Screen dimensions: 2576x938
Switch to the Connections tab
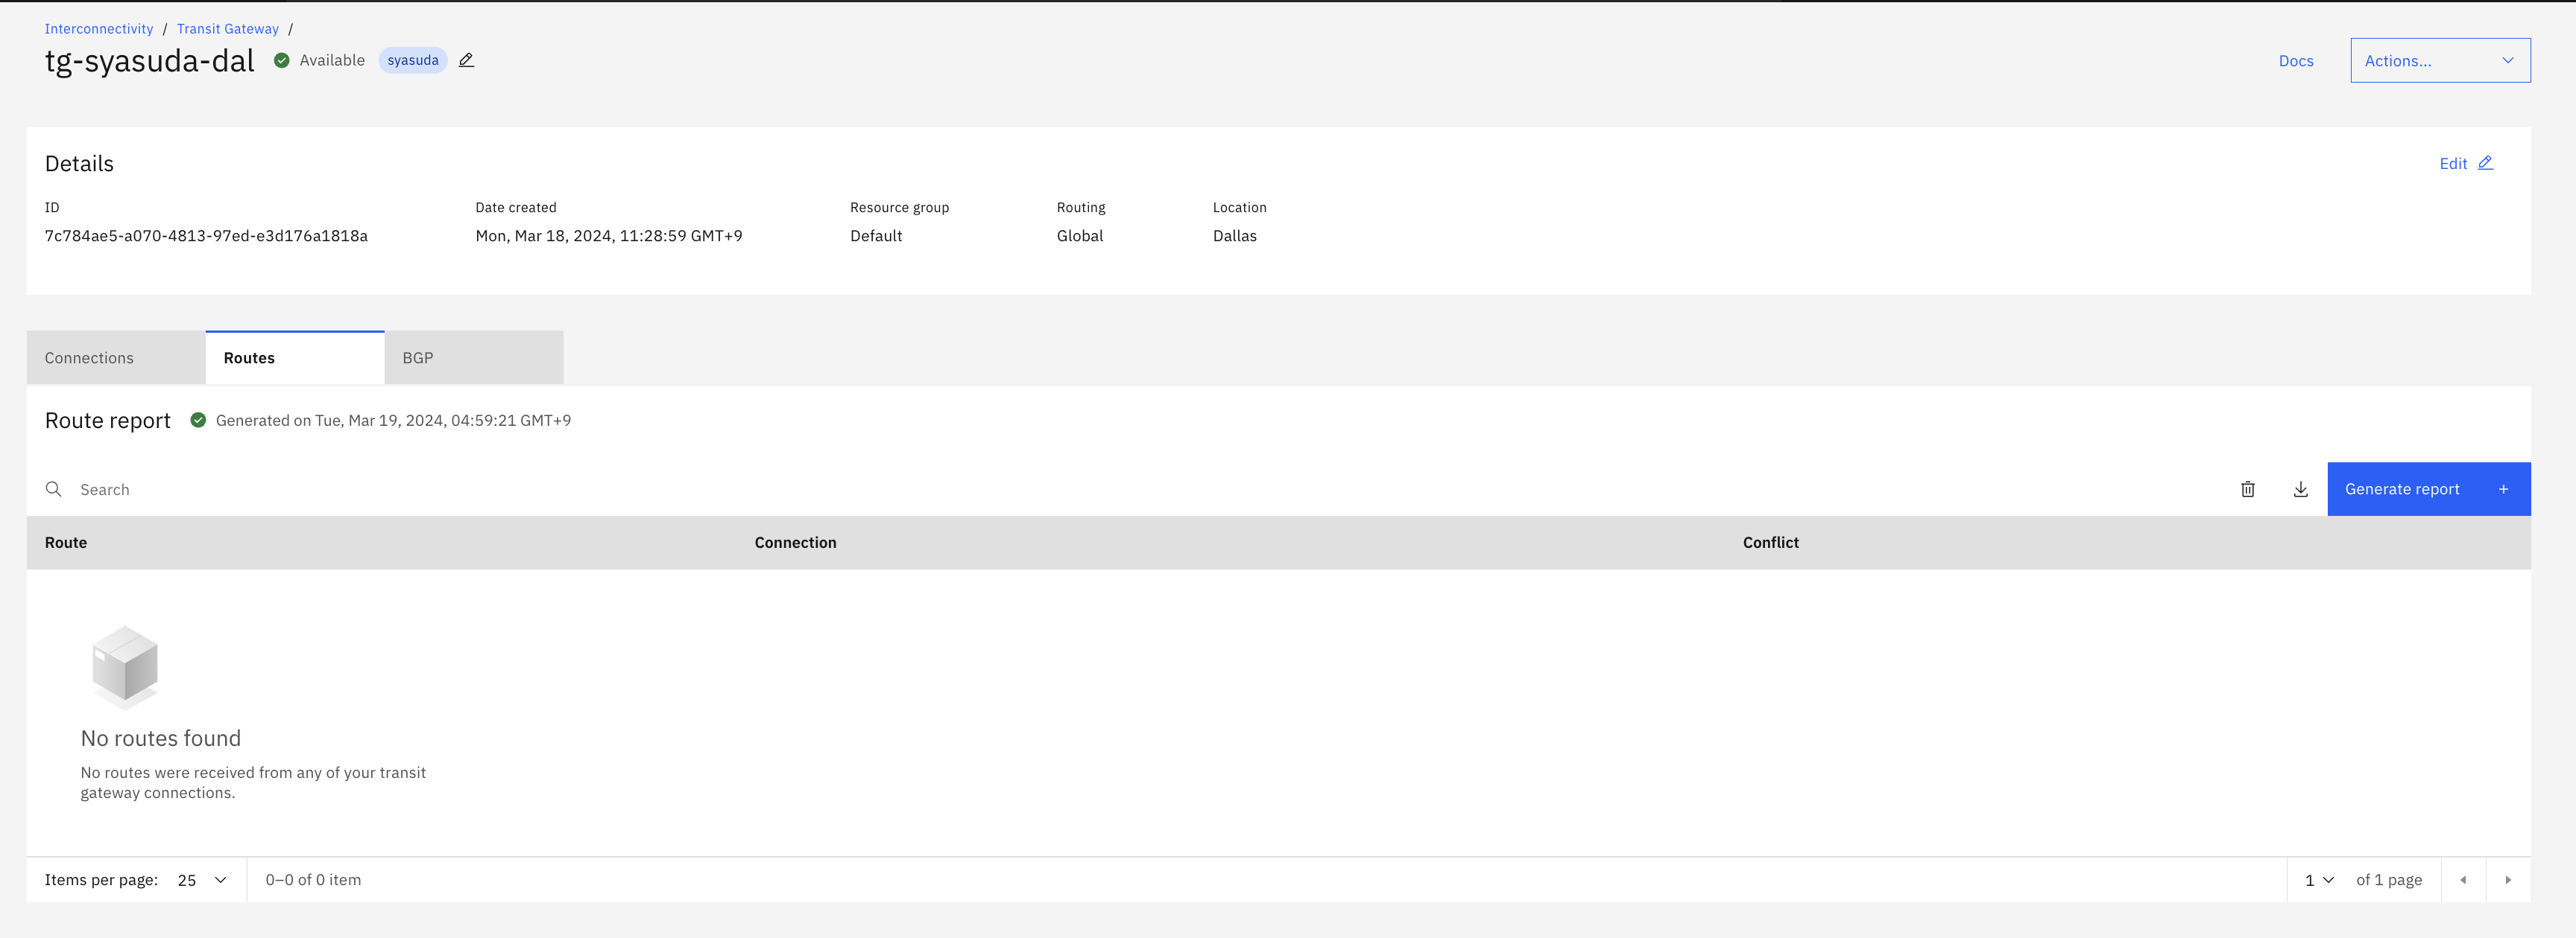115,357
